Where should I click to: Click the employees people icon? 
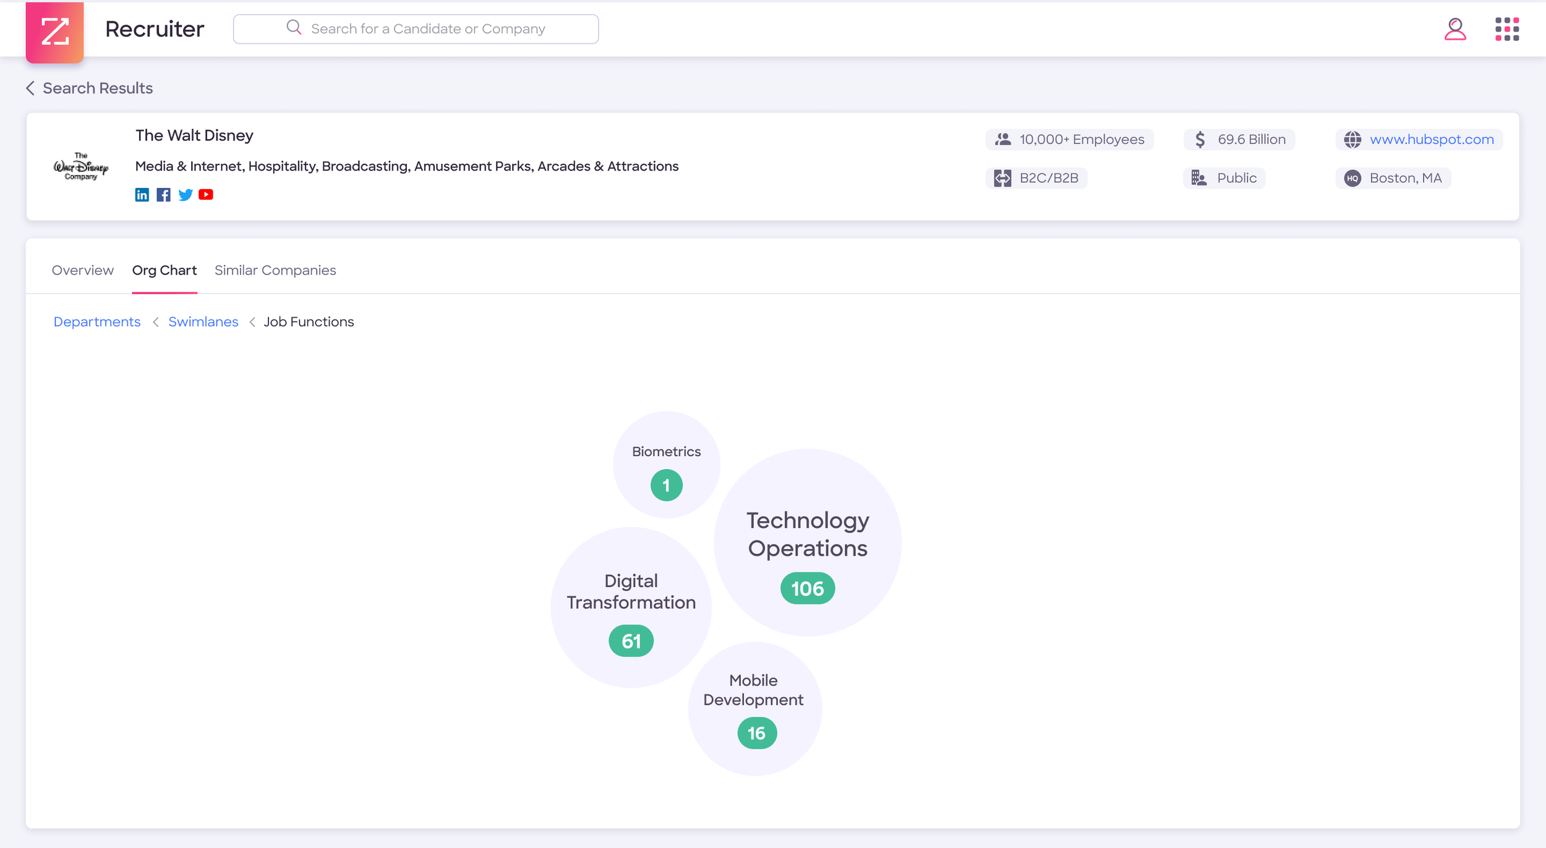(1003, 140)
